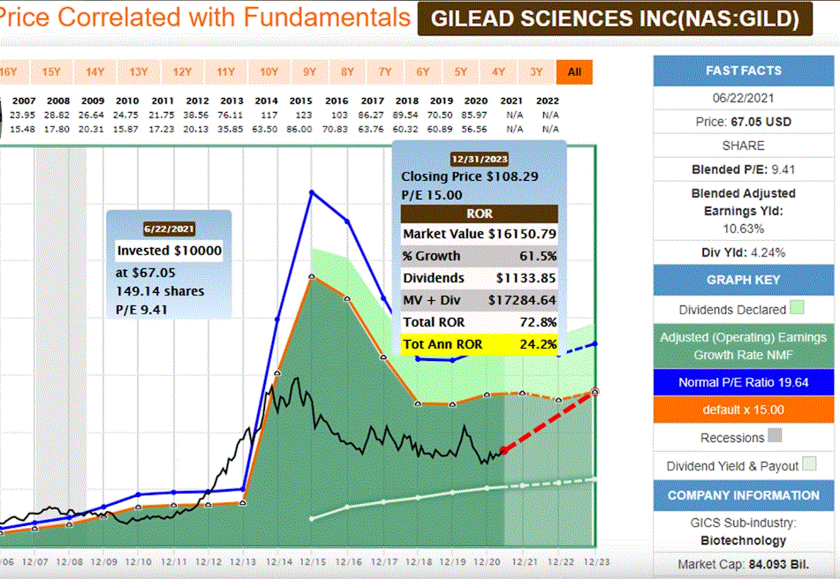Click the red dashed line start point near 12/20
Screen dimensions: 840x579
coord(503,450)
